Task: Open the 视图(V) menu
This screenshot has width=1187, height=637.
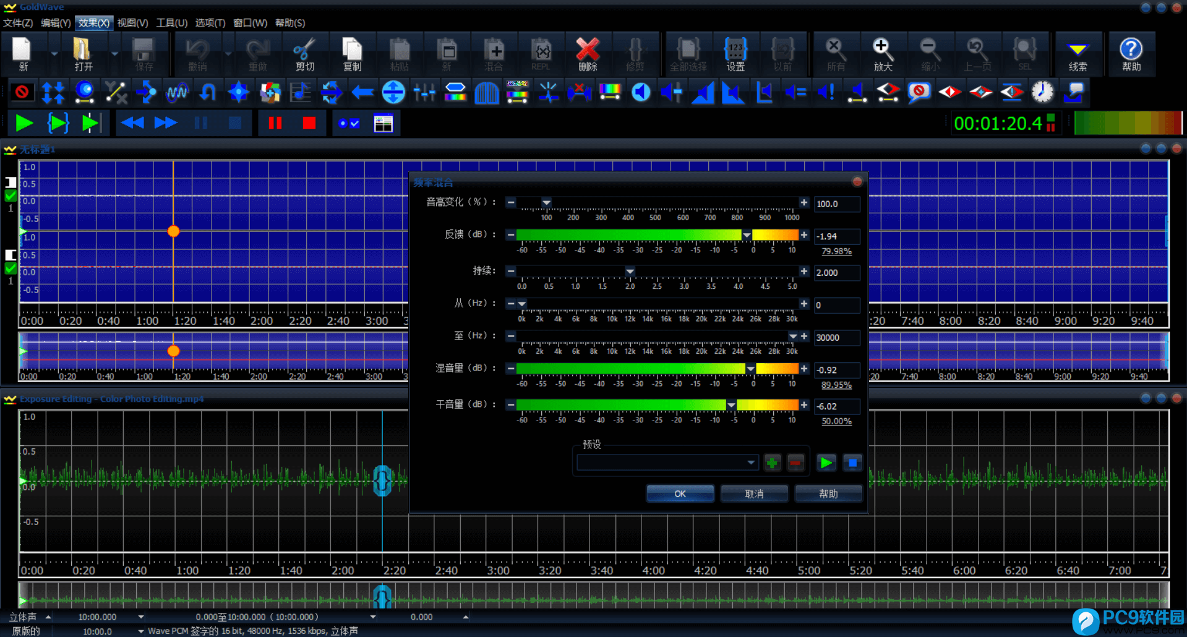Action: pyautogui.click(x=132, y=23)
